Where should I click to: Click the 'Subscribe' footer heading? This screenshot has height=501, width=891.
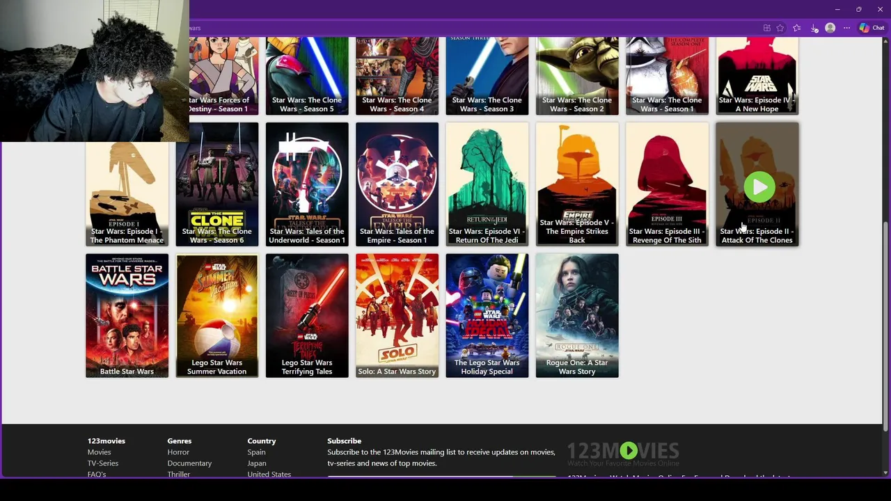tap(344, 441)
